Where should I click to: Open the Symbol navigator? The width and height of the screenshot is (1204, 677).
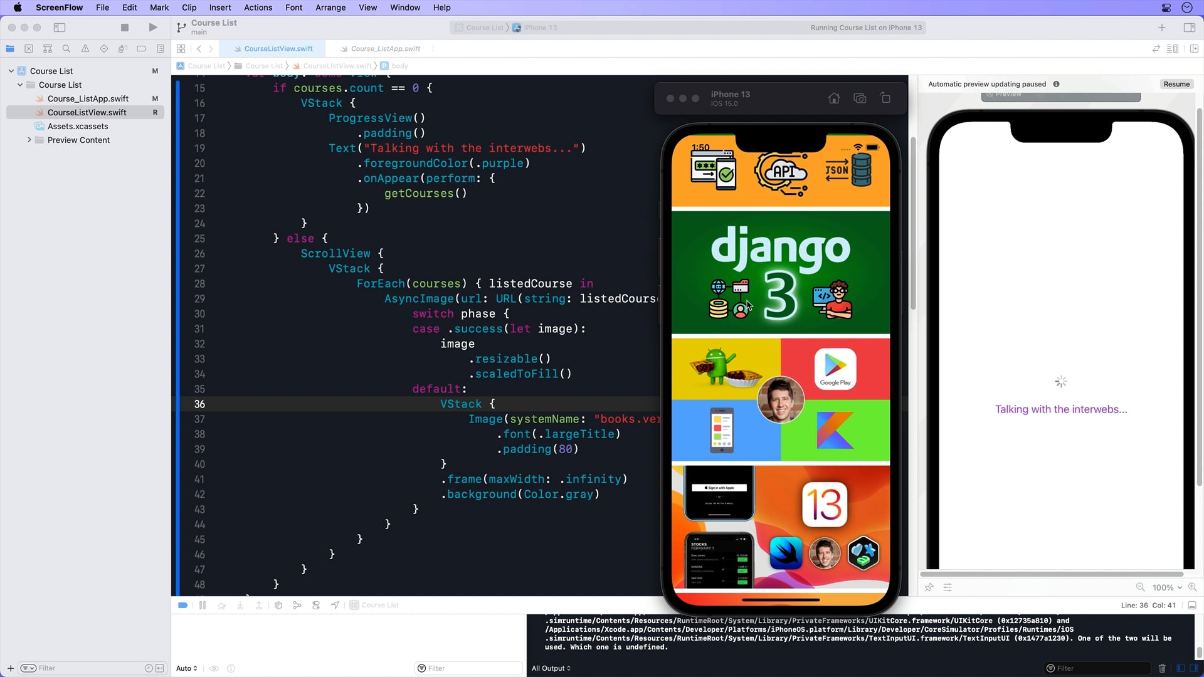[x=48, y=48]
